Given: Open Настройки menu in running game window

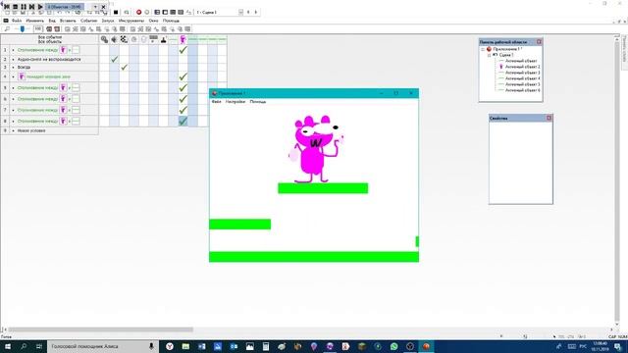Looking at the screenshot, I should pyautogui.click(x=235, y=102).
